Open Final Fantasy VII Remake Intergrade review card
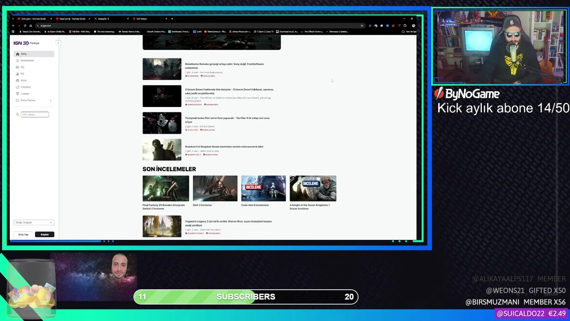 pyautogui.click(x=166, y=193)
